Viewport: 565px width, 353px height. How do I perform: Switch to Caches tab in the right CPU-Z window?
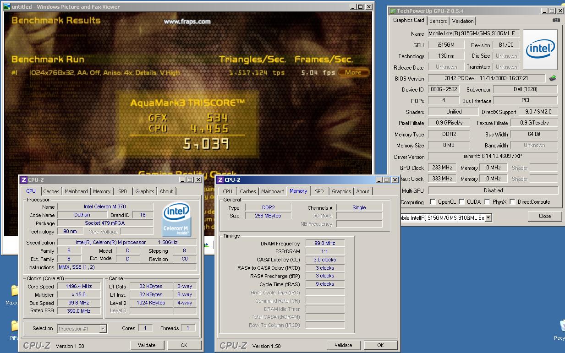pos(248,191)
